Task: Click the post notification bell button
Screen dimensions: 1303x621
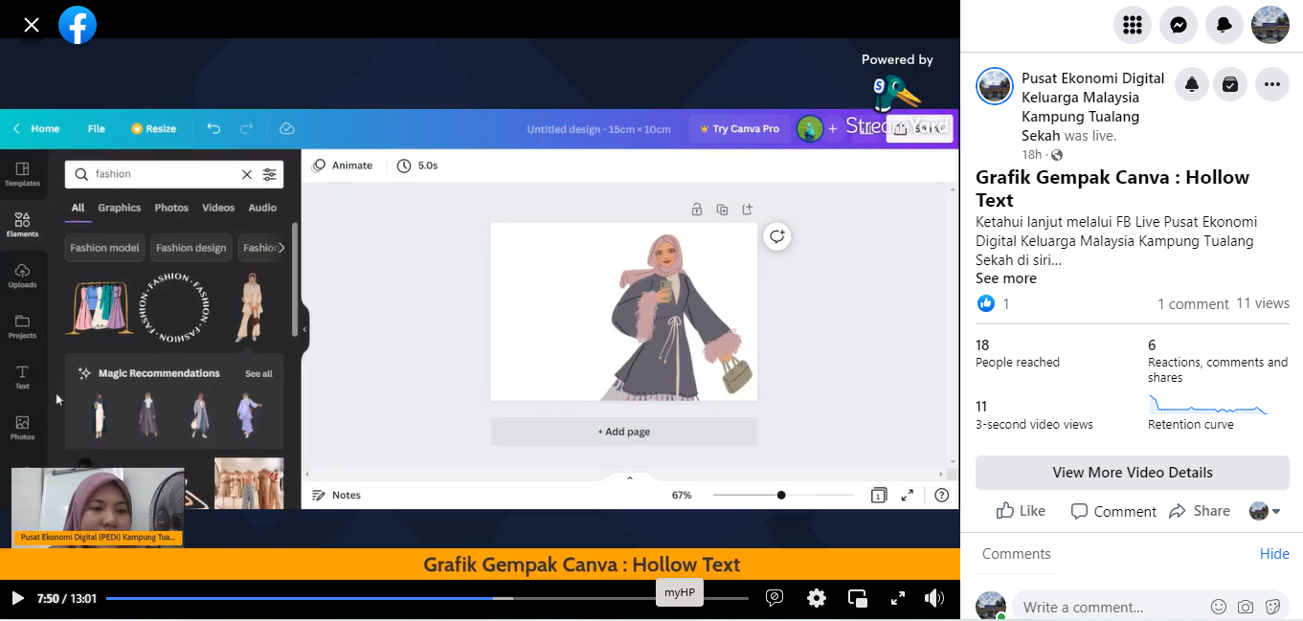Action: 1192,84
